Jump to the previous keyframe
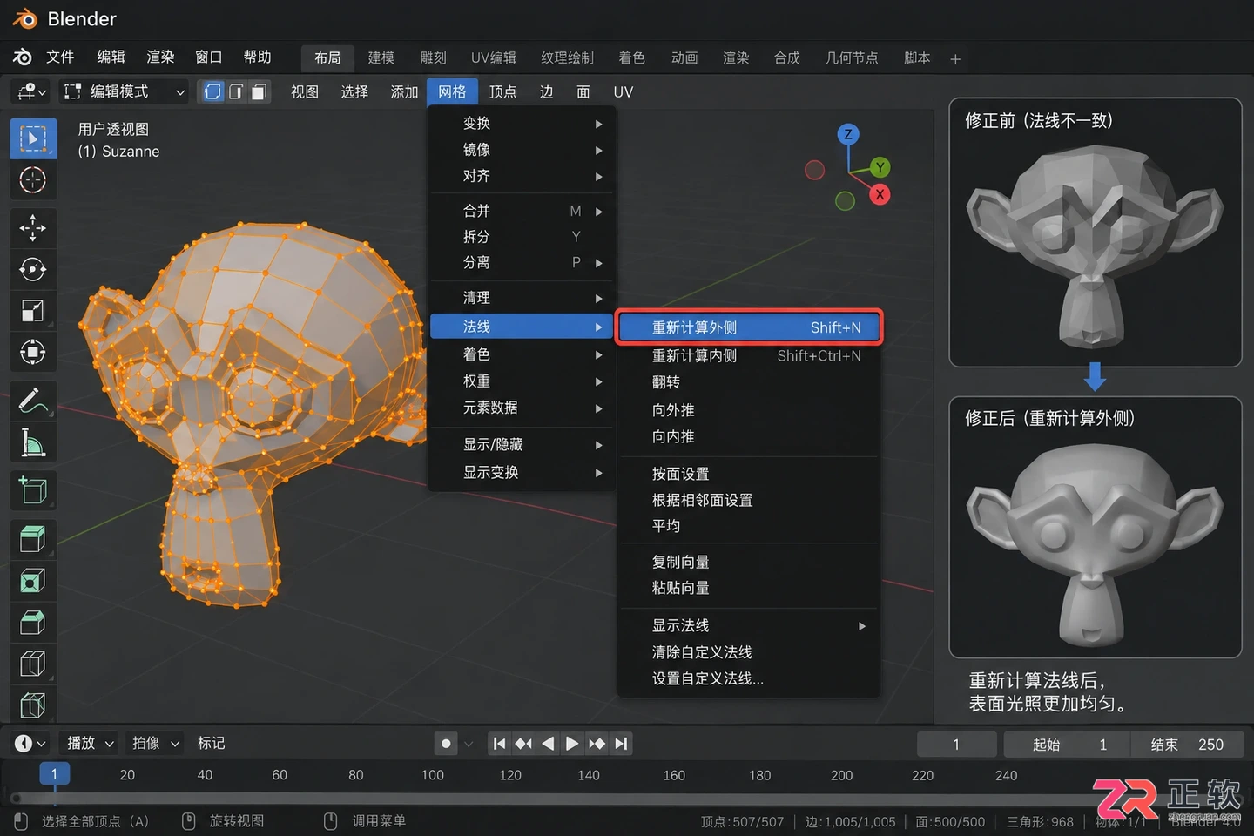 pos(523,744)
